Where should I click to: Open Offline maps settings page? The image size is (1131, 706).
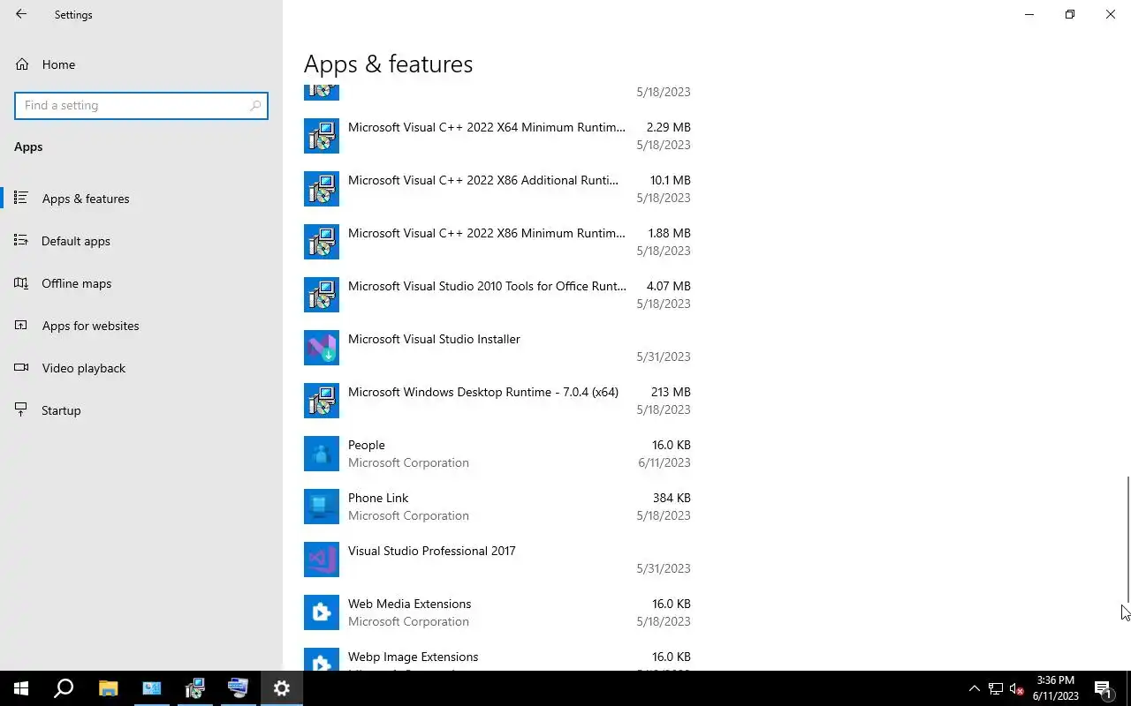[x=141, y=283]
